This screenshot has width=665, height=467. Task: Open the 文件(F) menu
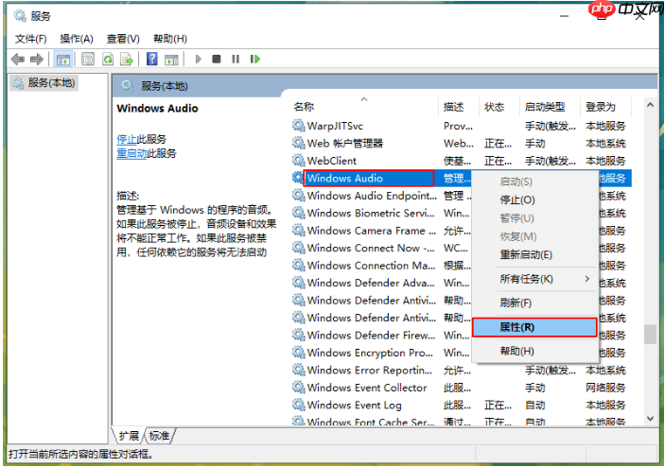[x=30, y=39]
